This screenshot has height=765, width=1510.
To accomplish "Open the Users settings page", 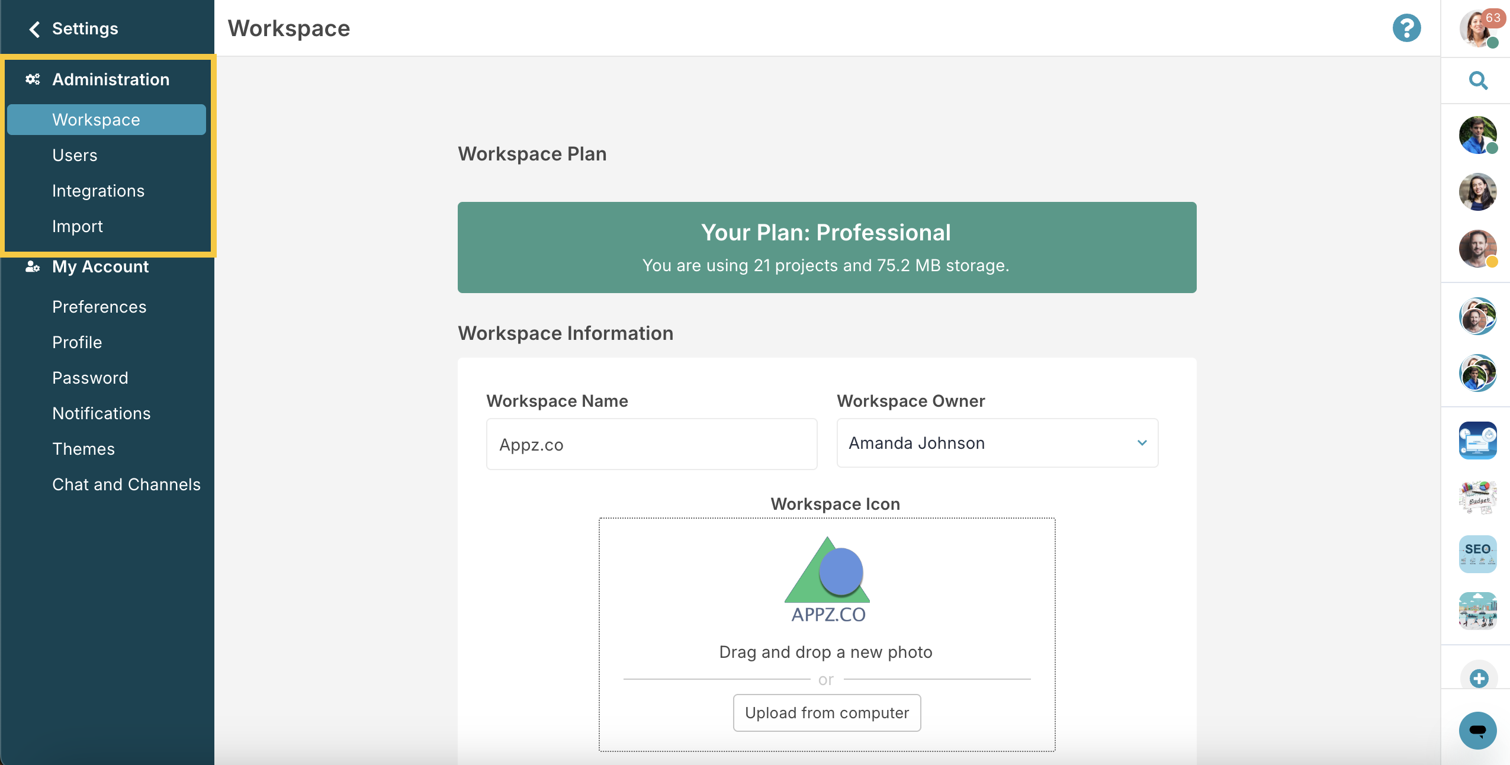I will point(75,155).
